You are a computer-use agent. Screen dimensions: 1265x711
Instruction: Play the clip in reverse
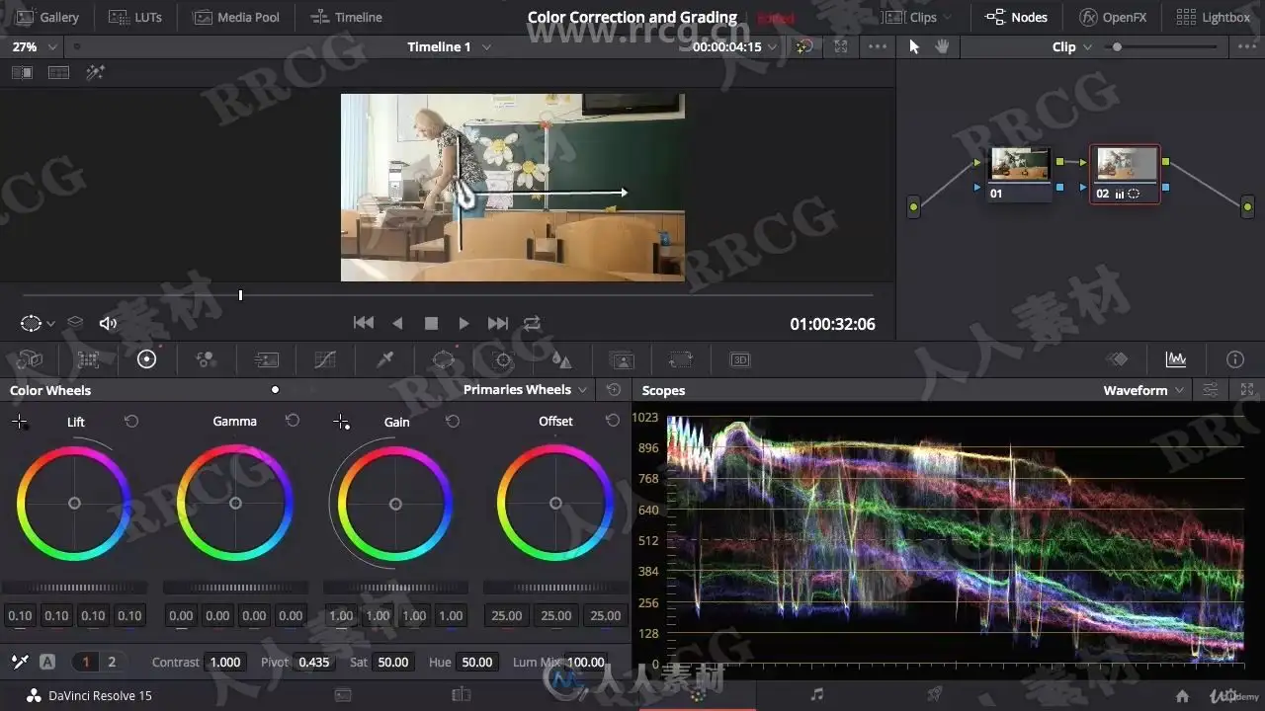pyautogui.click(x=397, y=323)
